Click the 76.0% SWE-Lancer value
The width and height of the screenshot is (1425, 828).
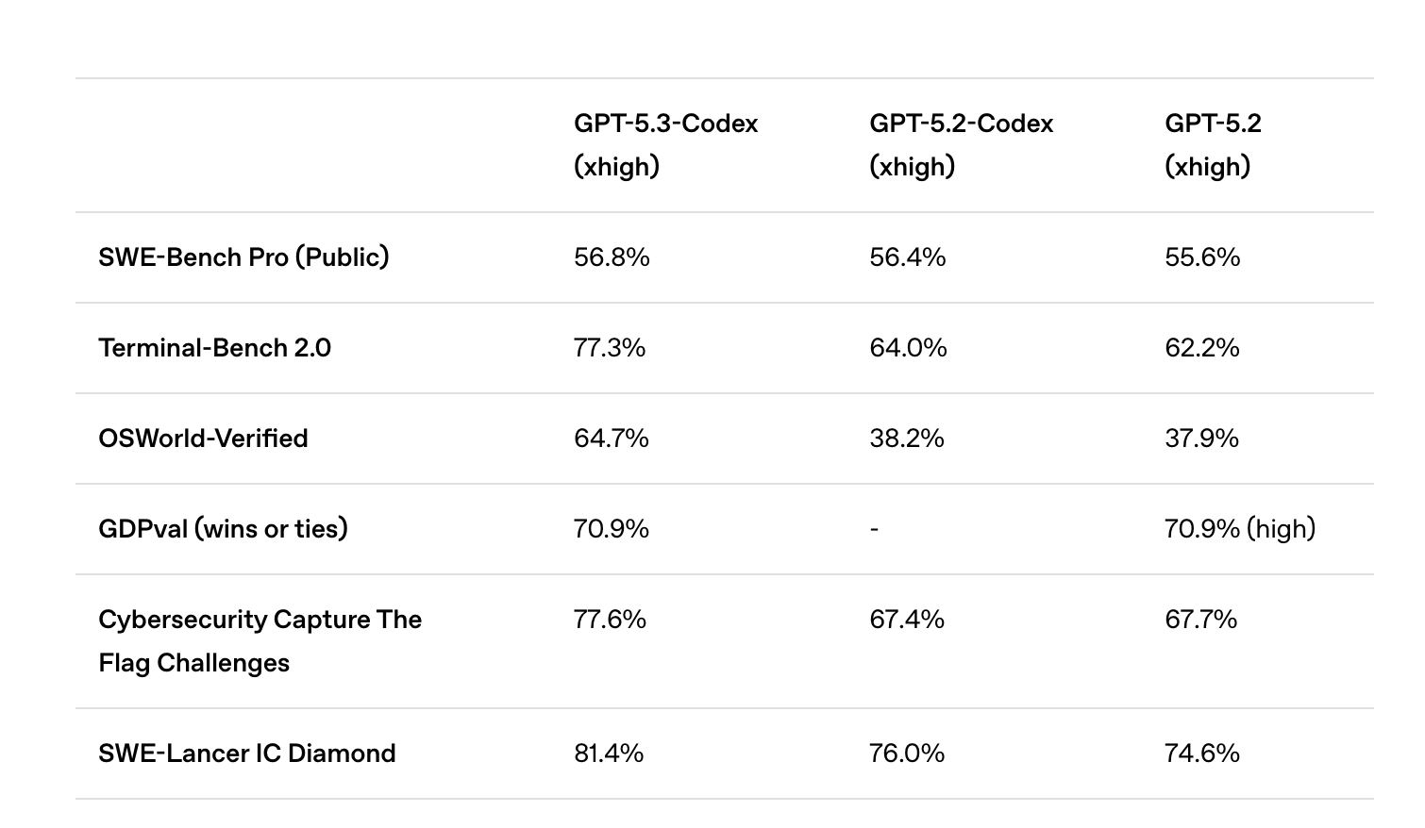click(907, 753)
